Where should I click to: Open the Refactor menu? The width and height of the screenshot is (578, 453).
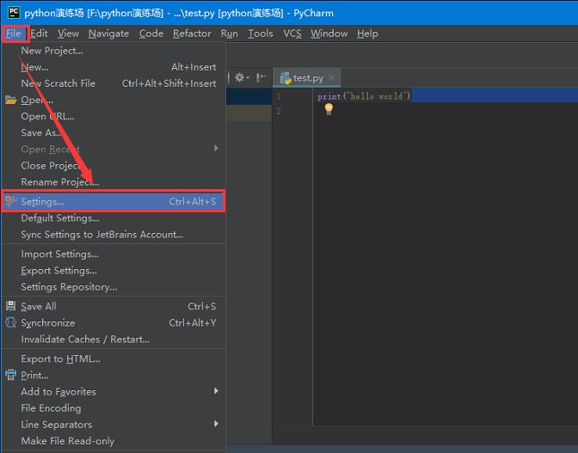pyautogui.click(x=192, y=34)
